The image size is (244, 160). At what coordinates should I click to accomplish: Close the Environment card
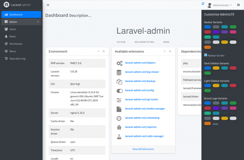pos(104,51)
